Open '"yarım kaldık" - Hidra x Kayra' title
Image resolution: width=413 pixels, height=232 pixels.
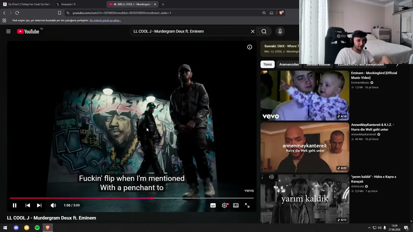point(374,179)
